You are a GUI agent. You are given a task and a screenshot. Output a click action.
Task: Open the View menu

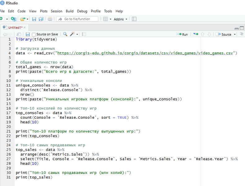tap(33, 11)
